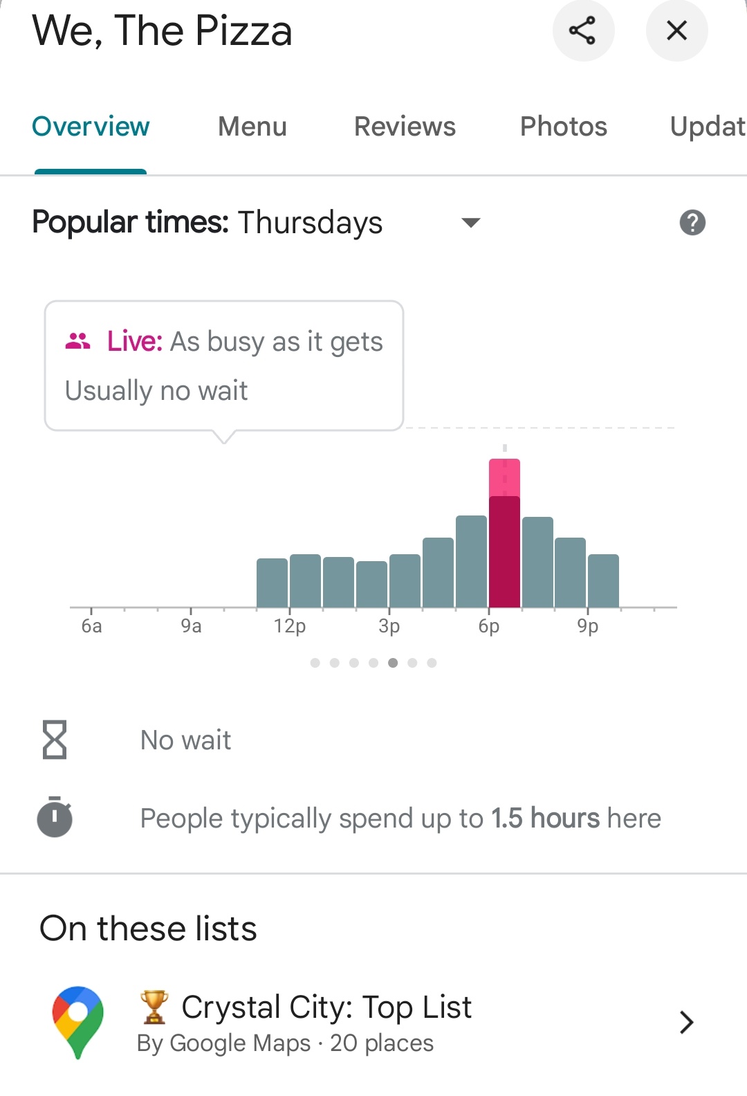Select the Overview tab
747x1096 pixels.
tap(91, 127)
